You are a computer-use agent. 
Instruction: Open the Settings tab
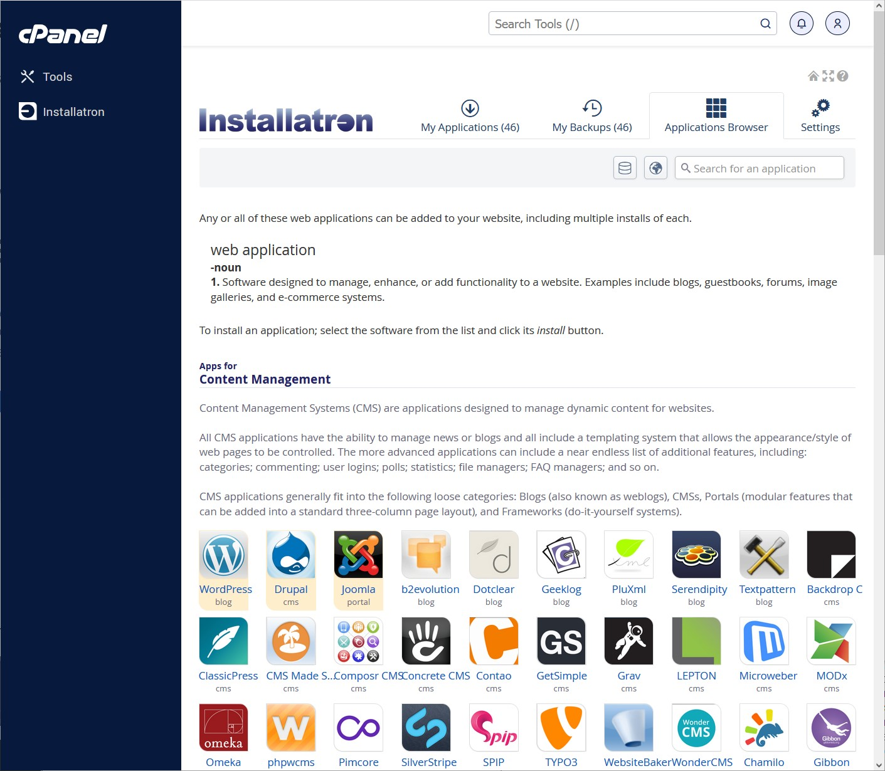(820, 117)
